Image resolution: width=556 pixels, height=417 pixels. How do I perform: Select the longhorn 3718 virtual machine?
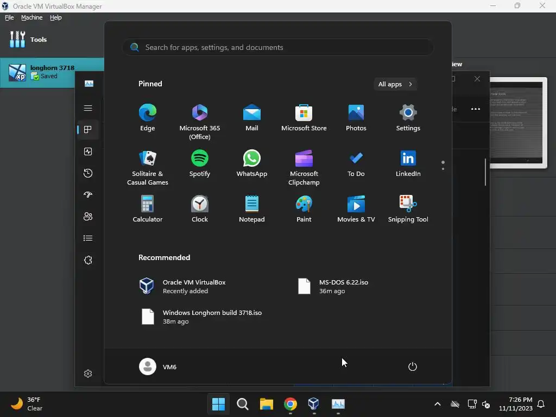pyautogui.click(x=52, y=72)
